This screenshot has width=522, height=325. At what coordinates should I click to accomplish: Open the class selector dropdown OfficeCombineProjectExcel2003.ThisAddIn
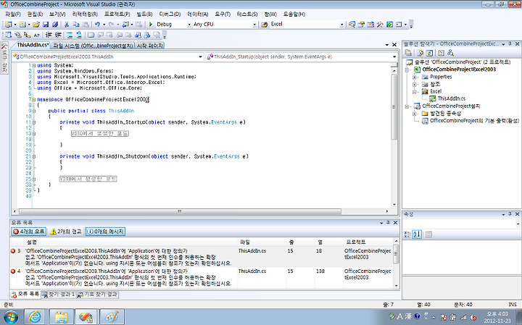coord(200,57)
